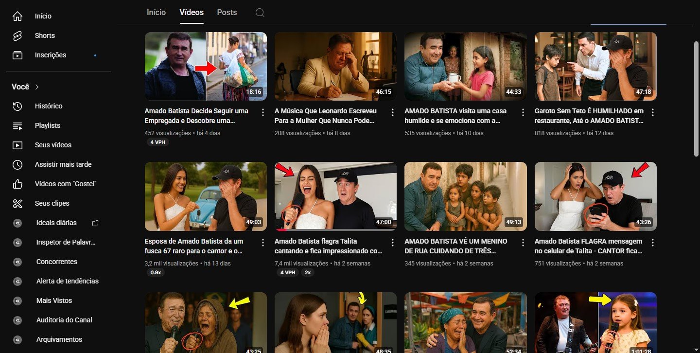This screenshot has height=353, width=700.
Task: Open title A Música Que Leonardo Escreveu
Action: [x=326, y=116]
